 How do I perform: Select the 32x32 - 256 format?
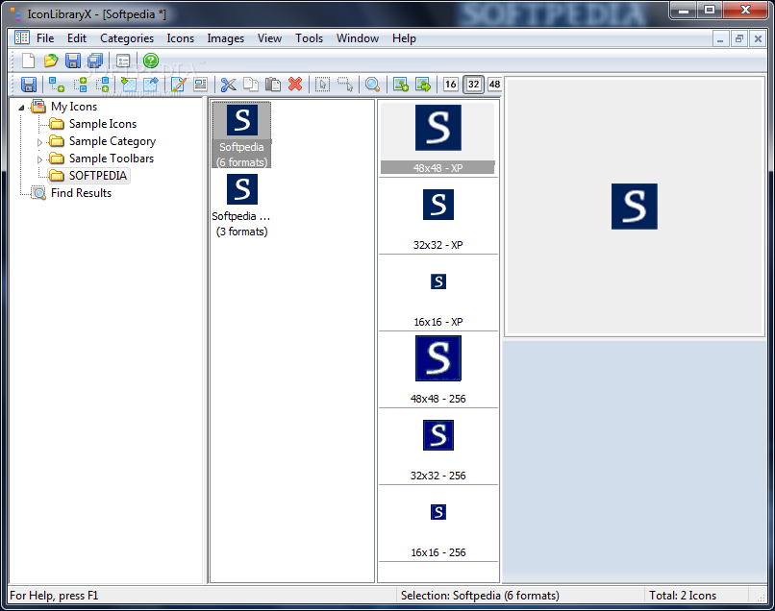tap(437, 448)
